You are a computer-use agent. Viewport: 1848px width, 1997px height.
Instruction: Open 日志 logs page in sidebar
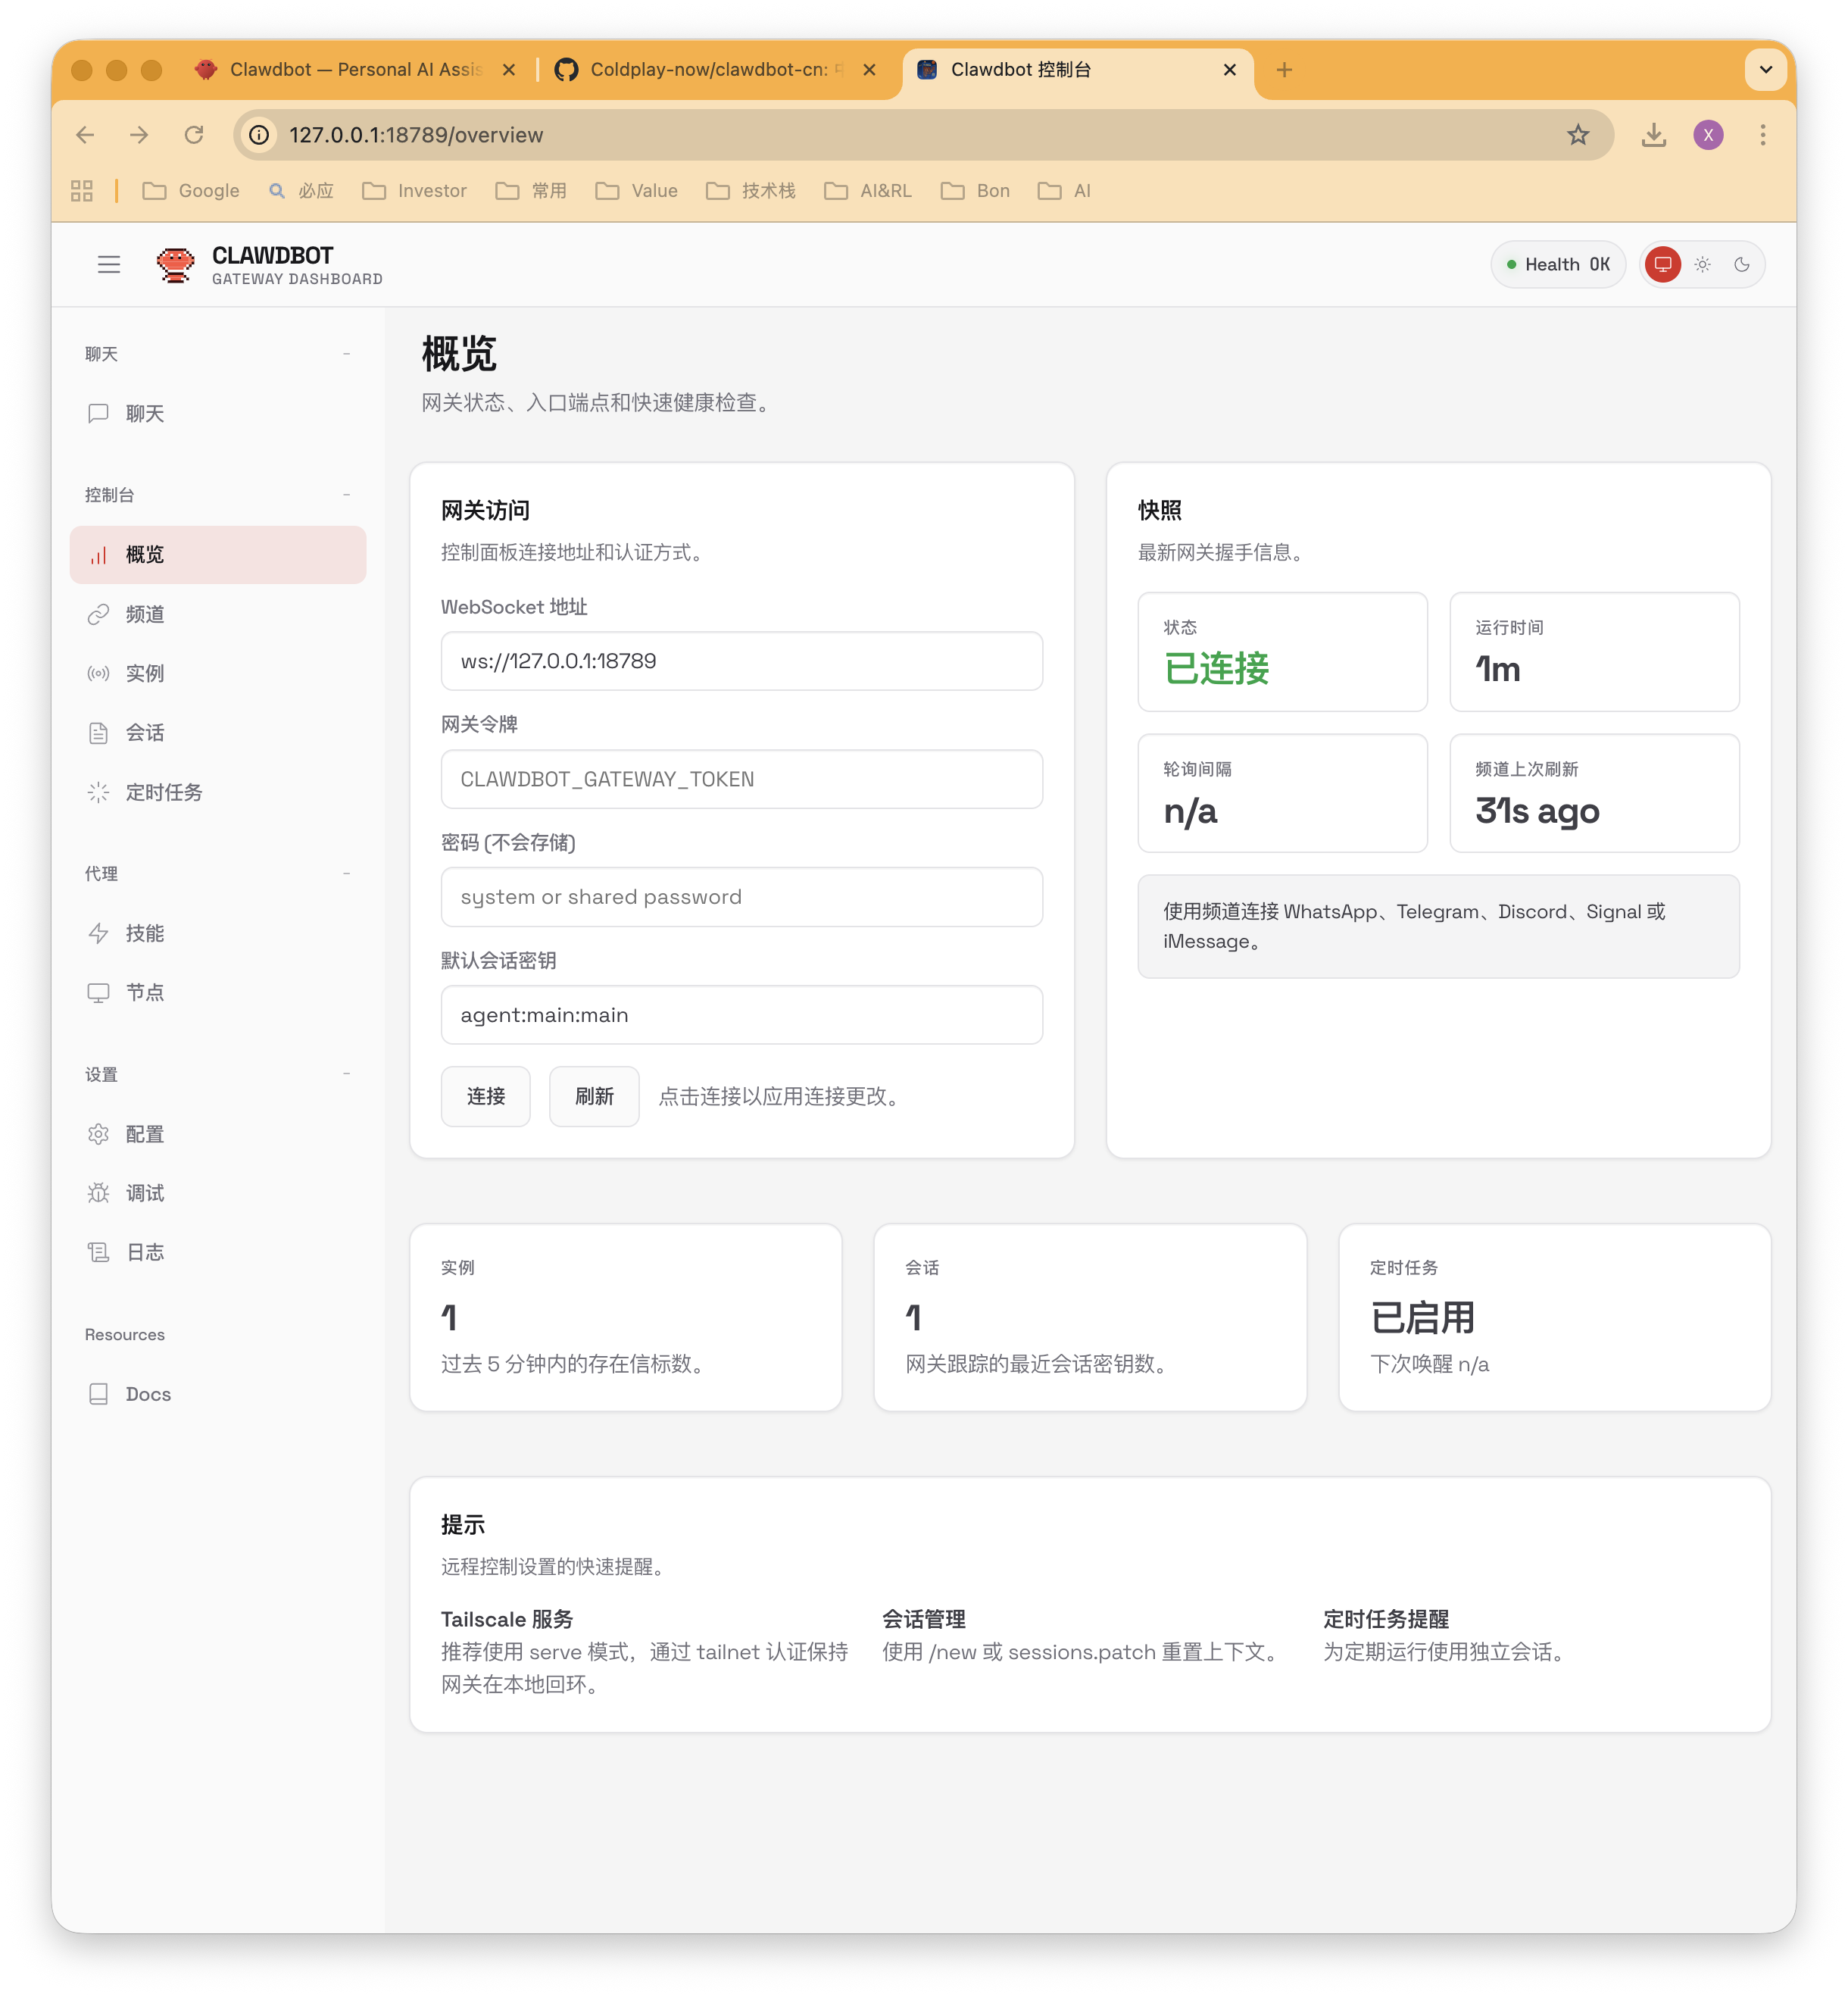pyautogui.click(x=218, y=1252)
